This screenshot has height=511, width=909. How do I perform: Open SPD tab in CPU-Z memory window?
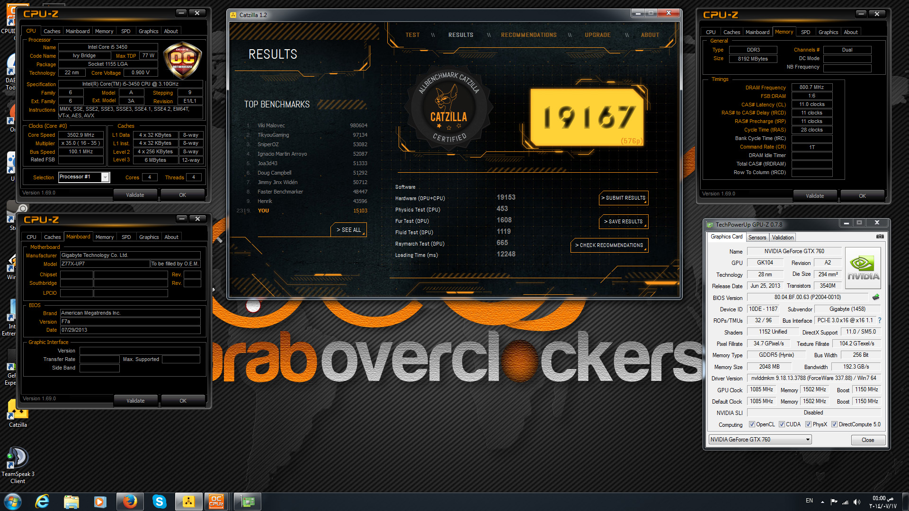pos(806,32)
